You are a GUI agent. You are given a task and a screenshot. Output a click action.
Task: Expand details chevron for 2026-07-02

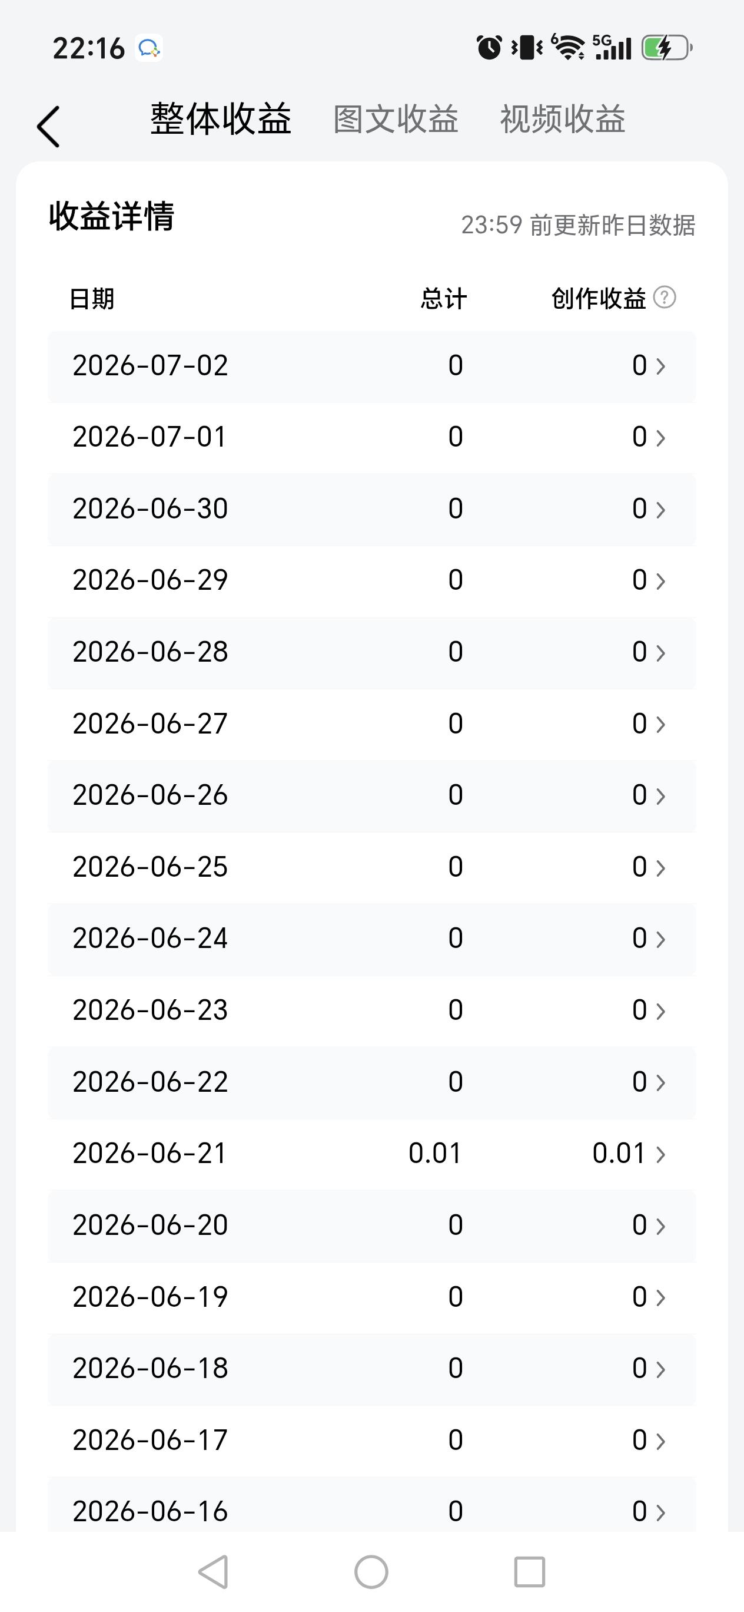(660, 366)
